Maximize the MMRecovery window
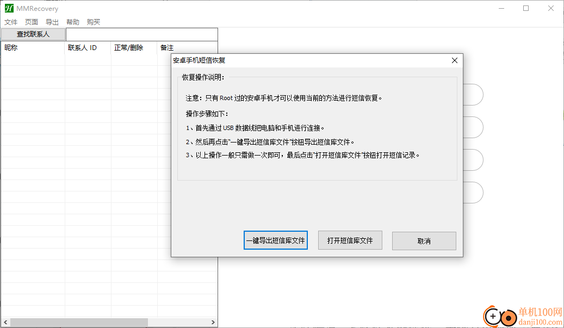This screenshot has height=328, width=564. coord(526,8)
